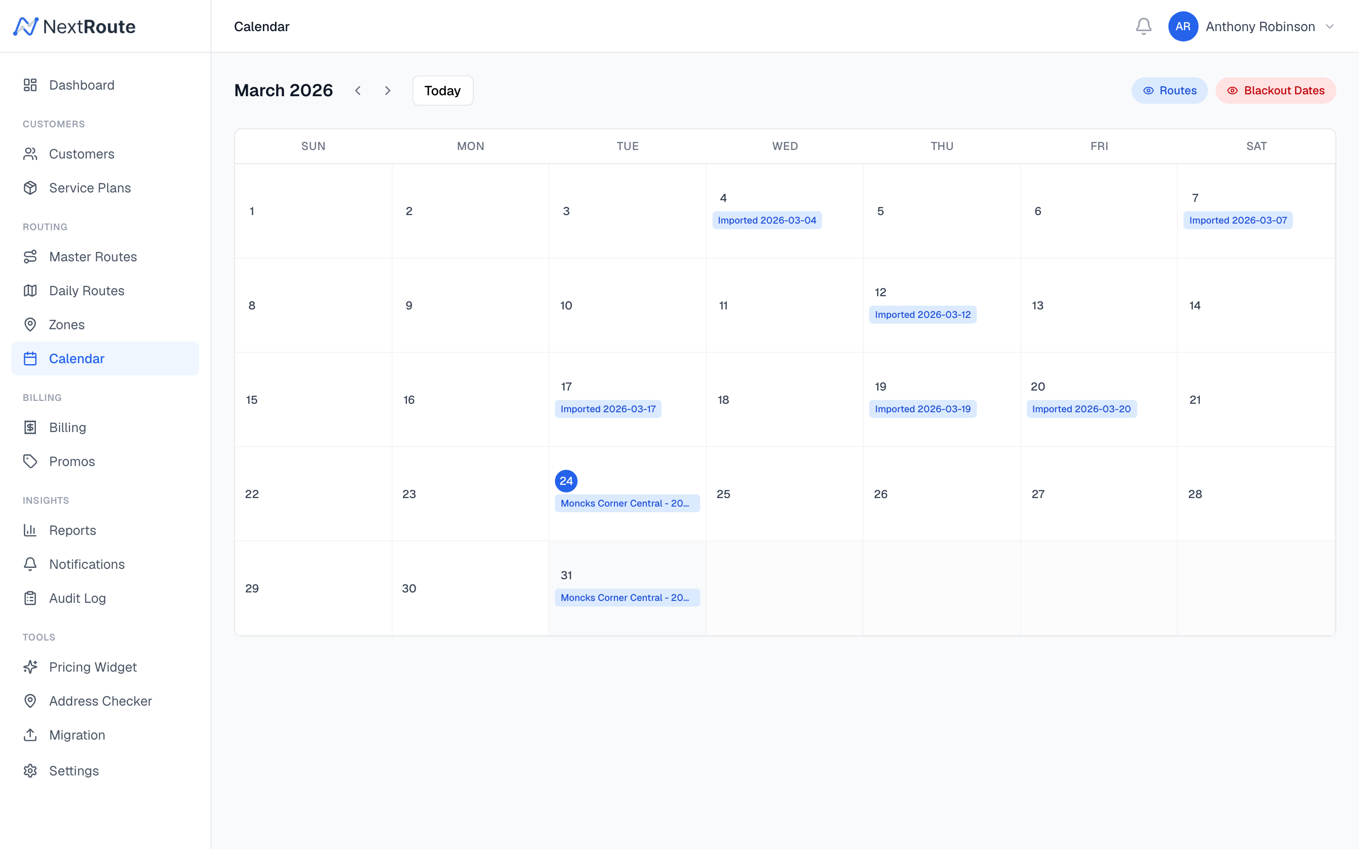Select the Master Routes icon
This screenshot has width=1359, height=849.
point(30,257)
